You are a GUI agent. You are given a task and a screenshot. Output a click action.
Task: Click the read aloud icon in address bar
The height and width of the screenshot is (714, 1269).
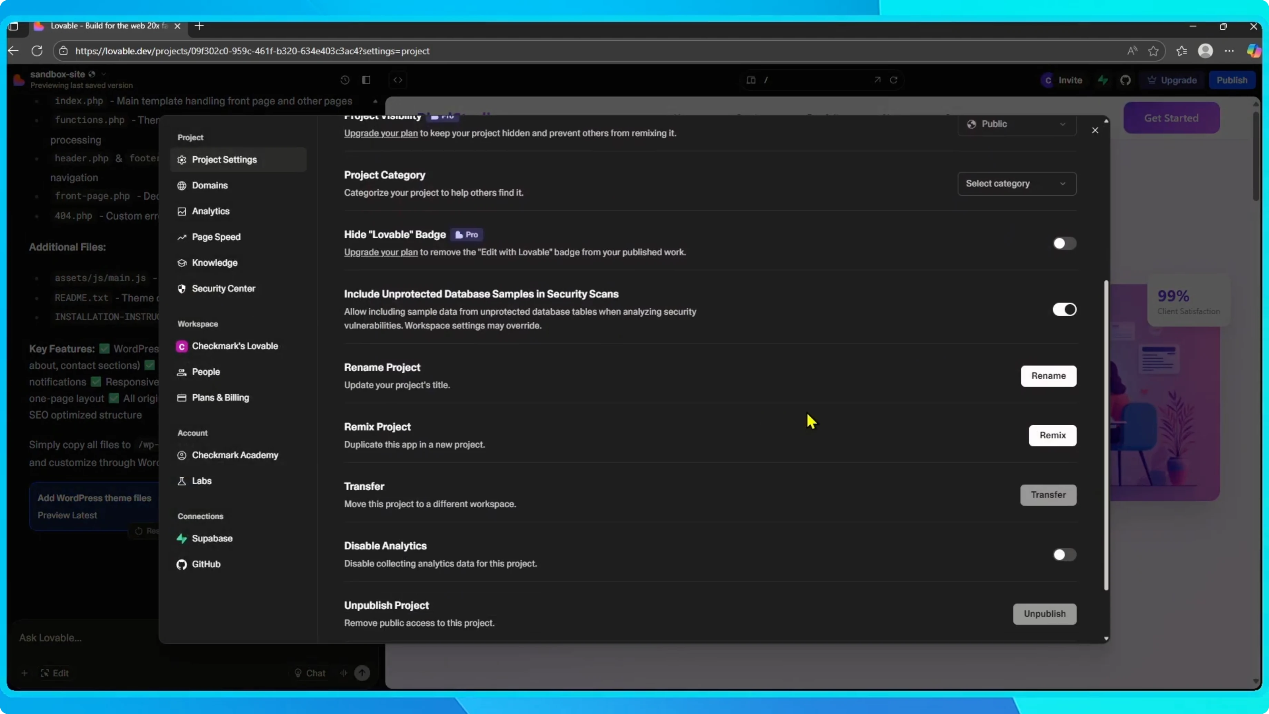point(1132,51)
